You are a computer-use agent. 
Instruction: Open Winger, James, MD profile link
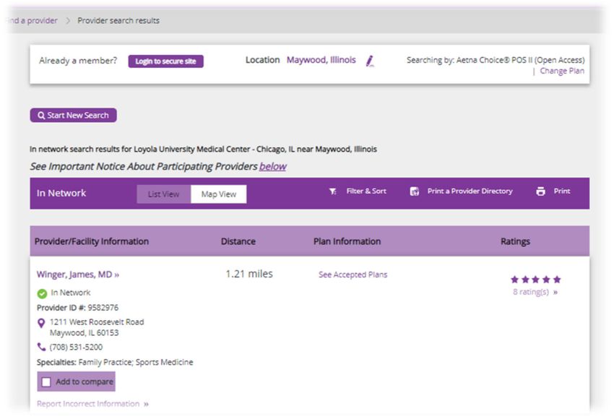point(78,275)
